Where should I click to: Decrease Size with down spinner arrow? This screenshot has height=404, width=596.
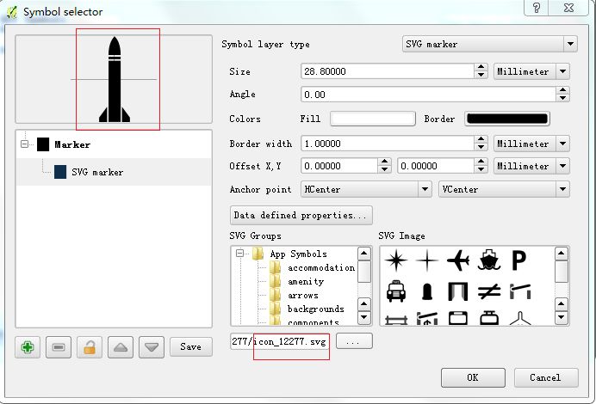[x=481, y=75]
